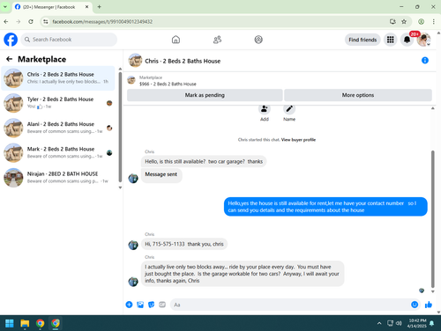Show hidden system tray icons
Screen dimensions: 441x331
coord(379,323)
